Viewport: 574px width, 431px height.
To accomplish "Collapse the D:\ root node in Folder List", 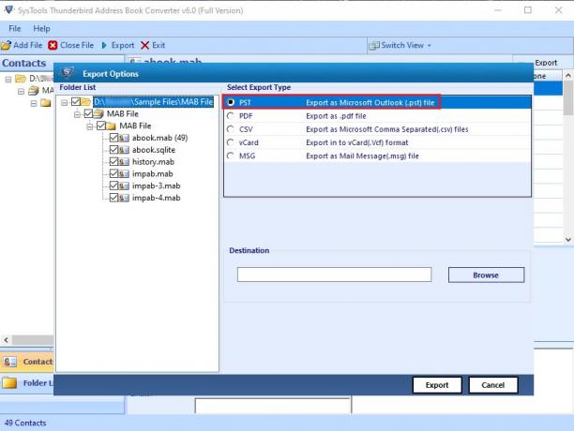I will (x=65, y=102).
